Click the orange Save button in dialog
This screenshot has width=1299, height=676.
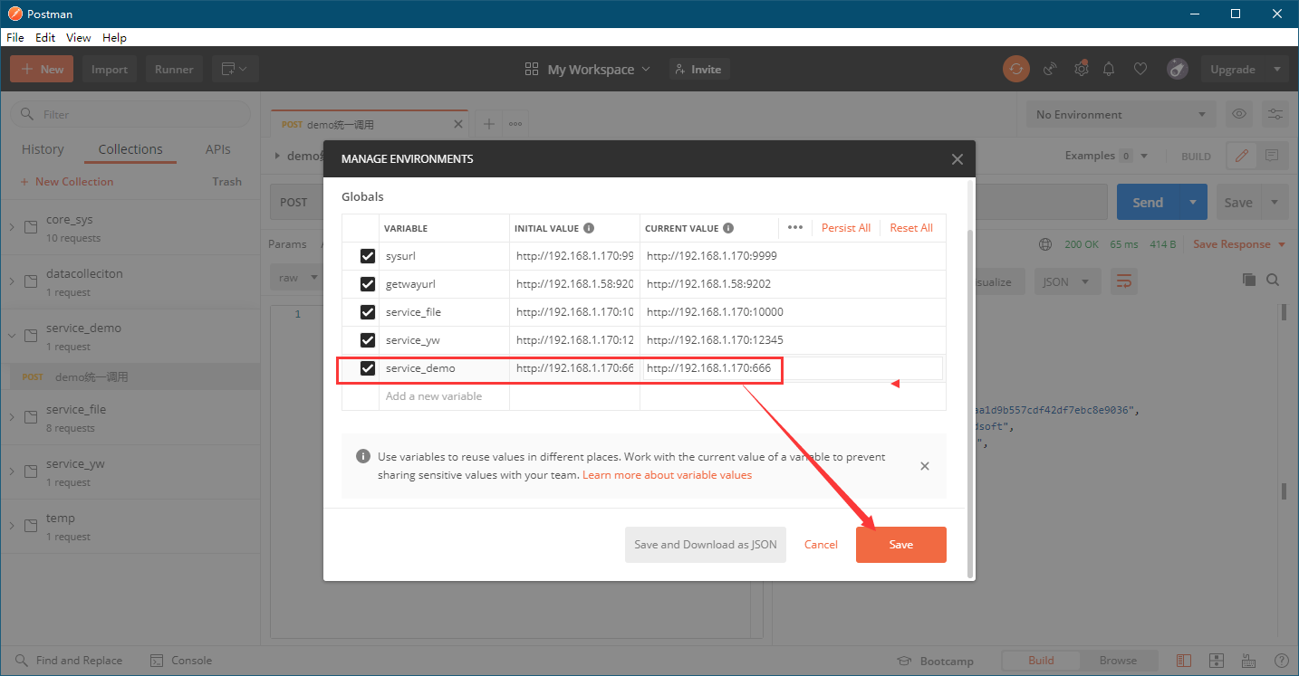pyautogui.click(x=901, y=545)
